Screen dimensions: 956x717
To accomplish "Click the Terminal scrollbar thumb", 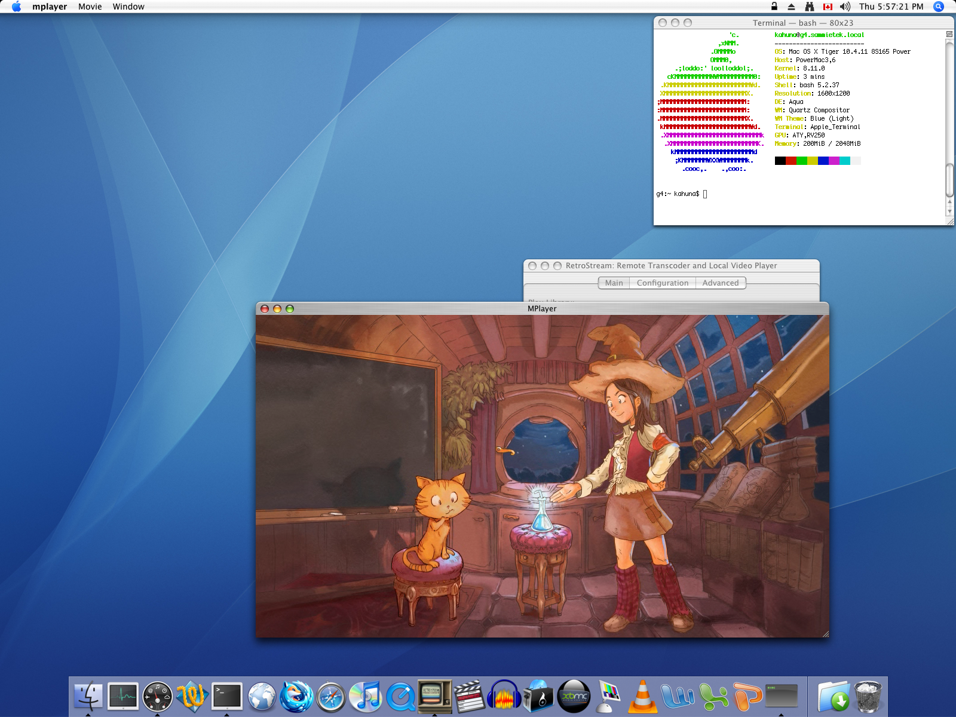I will coord(949,179).
